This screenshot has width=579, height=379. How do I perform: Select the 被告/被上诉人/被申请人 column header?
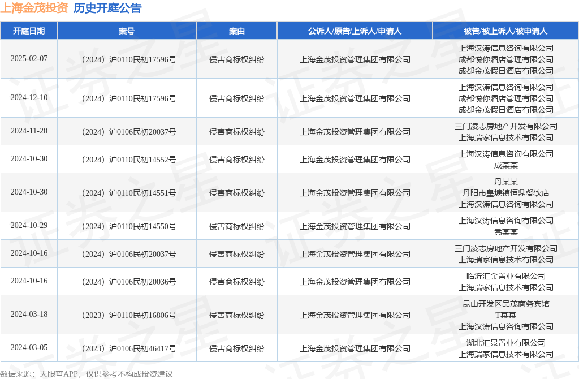point(505,31)
